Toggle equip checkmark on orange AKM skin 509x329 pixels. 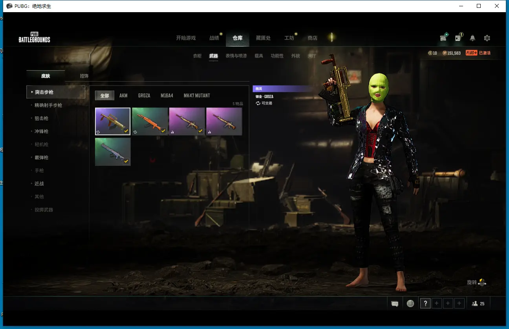163,131
